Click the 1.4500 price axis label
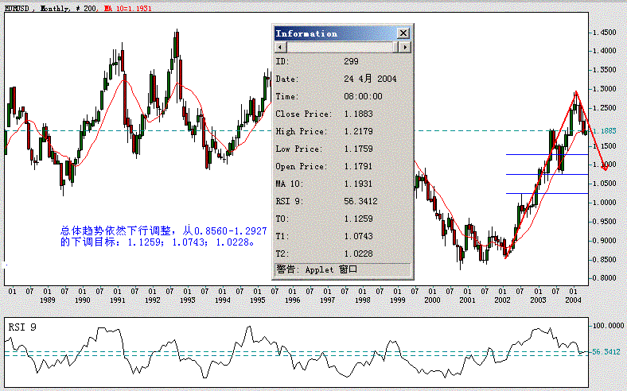This screenshot has height=391, width=627. click(x=604, y=33)
